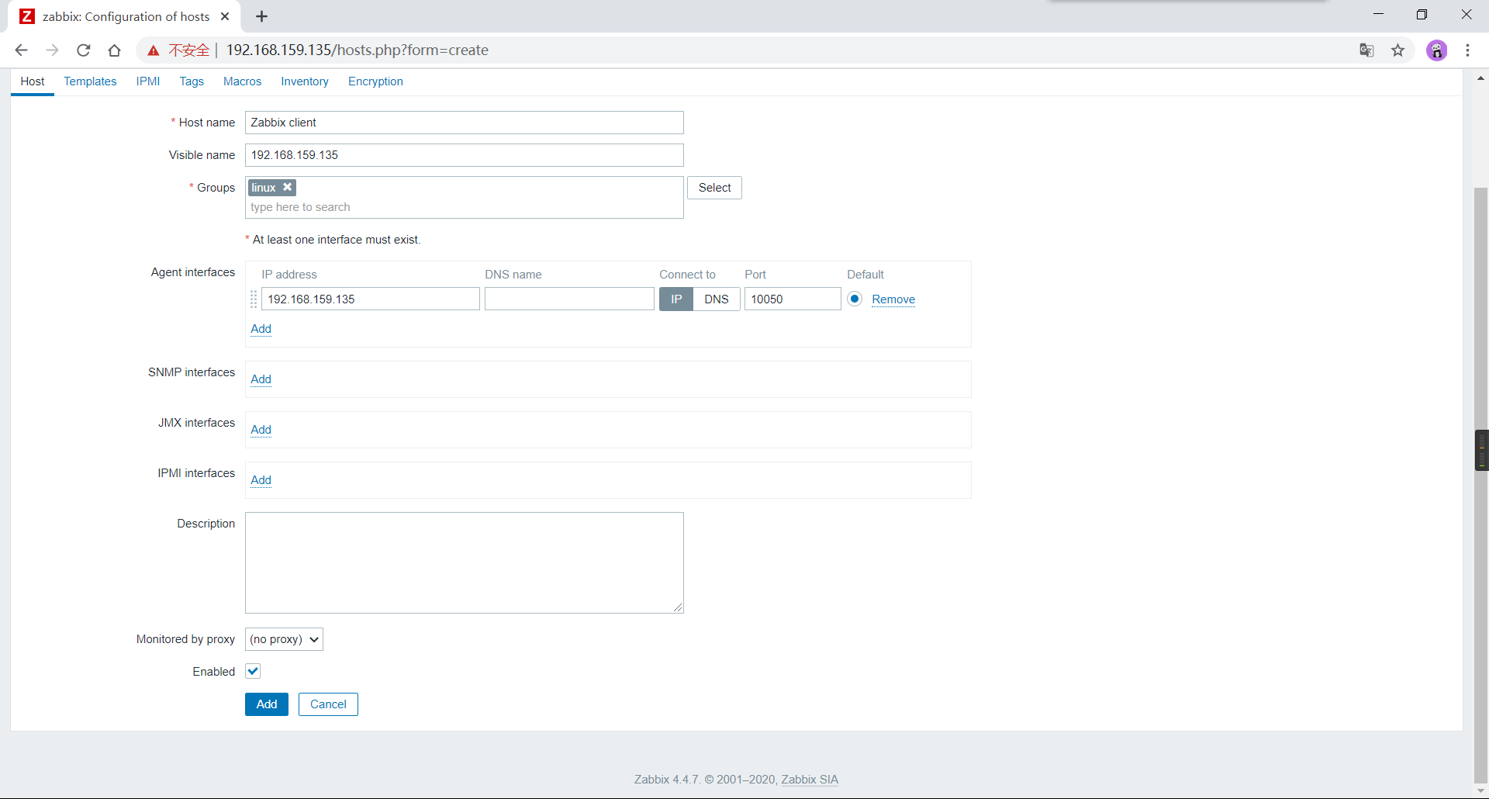Switch to the Templates tab
The height and width of the screenshot is (799, 1489).
point(90,81)
